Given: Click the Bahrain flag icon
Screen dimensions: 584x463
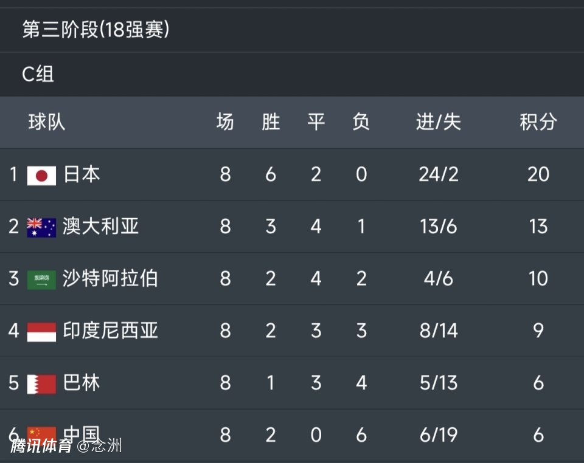Looking at the screenshot, I should click(41, 383).
